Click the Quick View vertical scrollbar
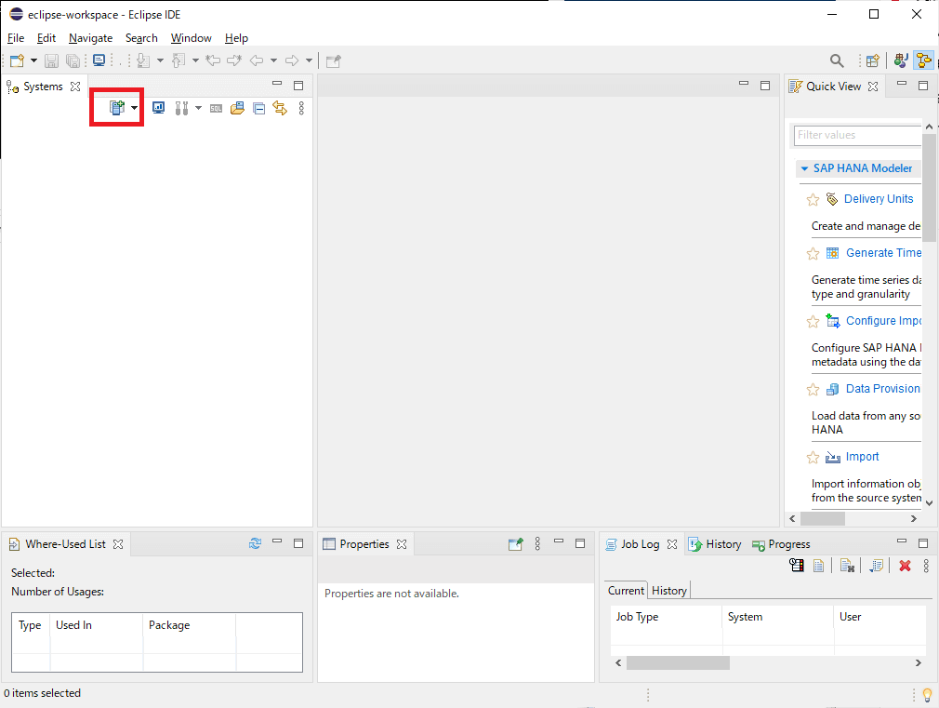Viewport: 939px width, 708px height. pyautogui.click(x=929, y=187)
